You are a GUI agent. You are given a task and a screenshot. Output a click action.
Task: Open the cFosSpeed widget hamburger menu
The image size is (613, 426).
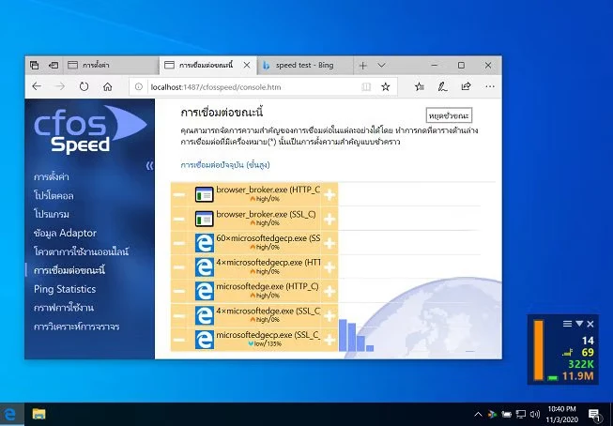click(567, 323)
